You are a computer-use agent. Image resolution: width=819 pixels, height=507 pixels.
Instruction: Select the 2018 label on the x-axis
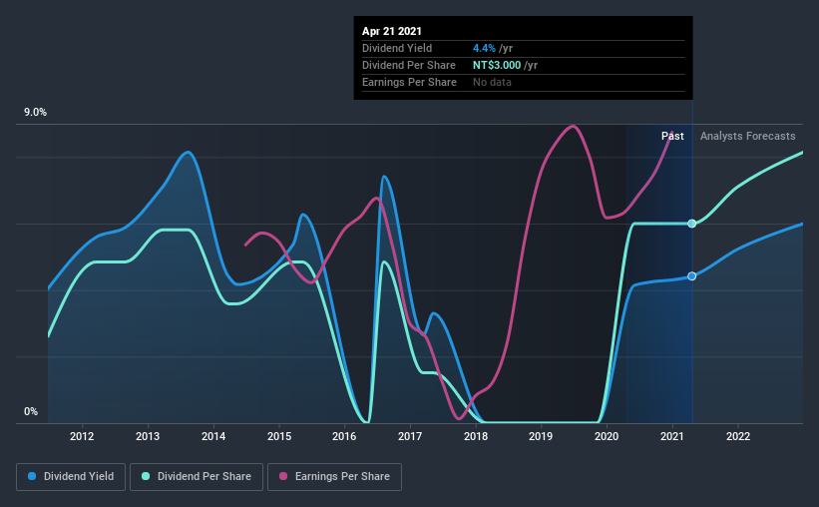point(476,436)
